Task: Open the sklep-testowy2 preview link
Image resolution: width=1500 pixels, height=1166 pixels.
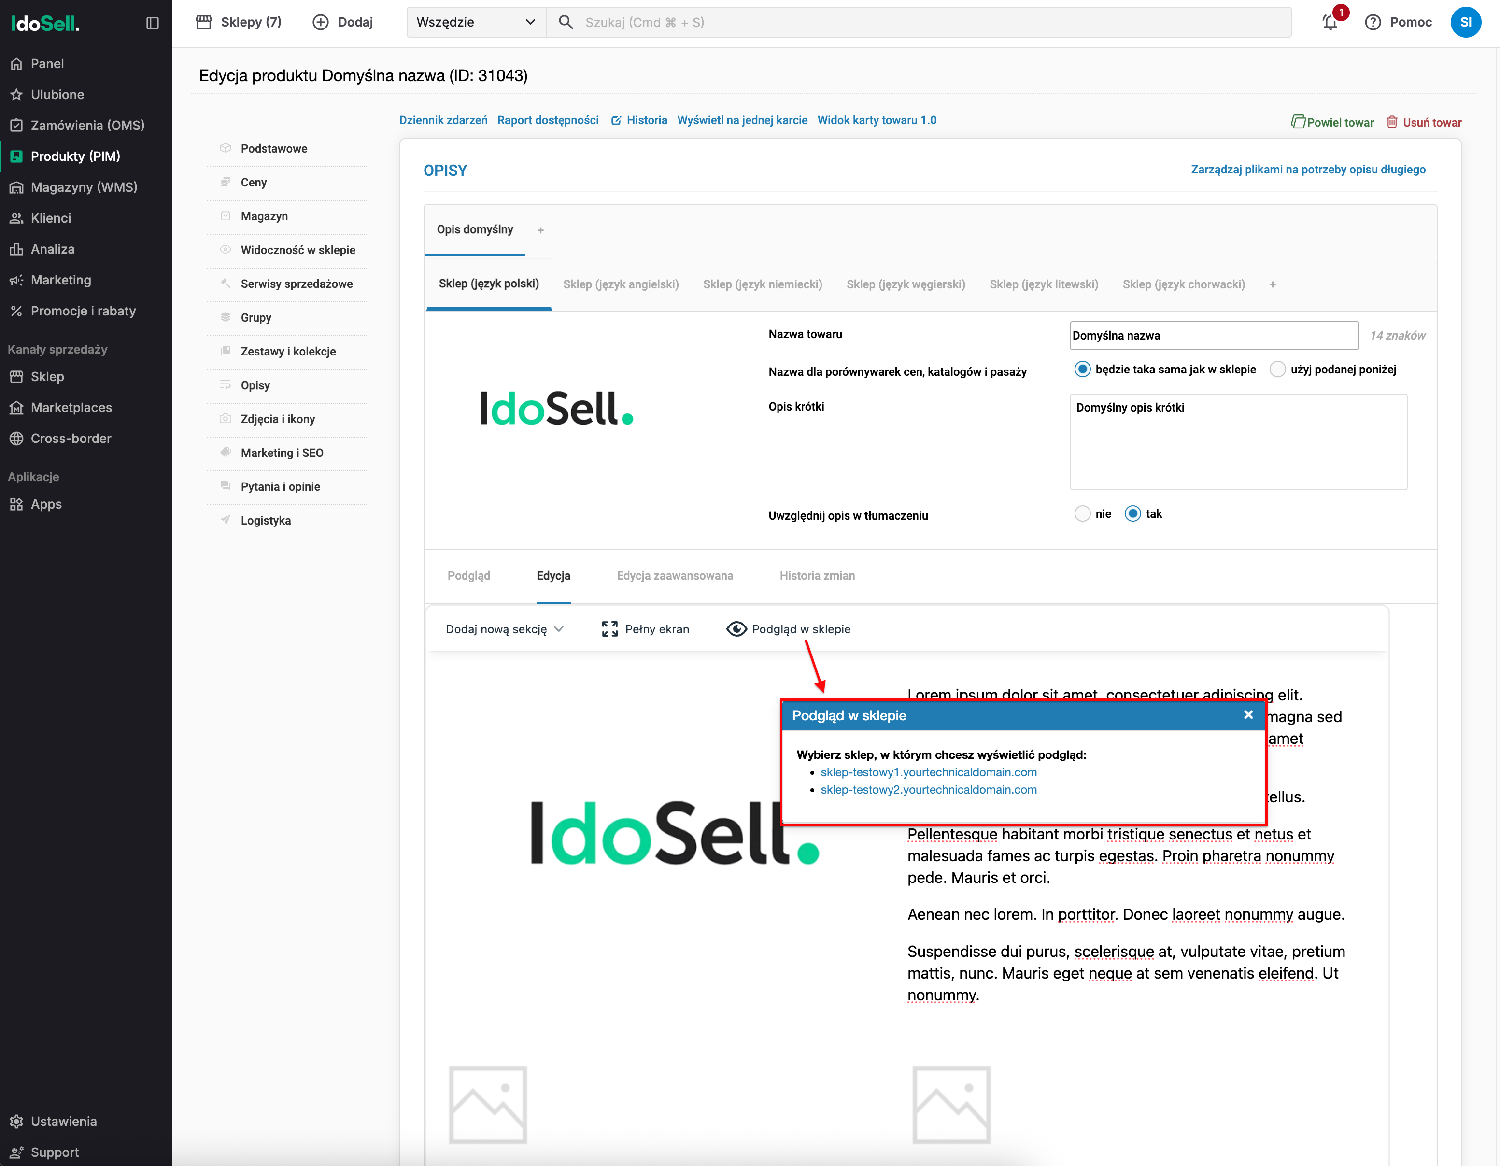Action: [929, 789]
